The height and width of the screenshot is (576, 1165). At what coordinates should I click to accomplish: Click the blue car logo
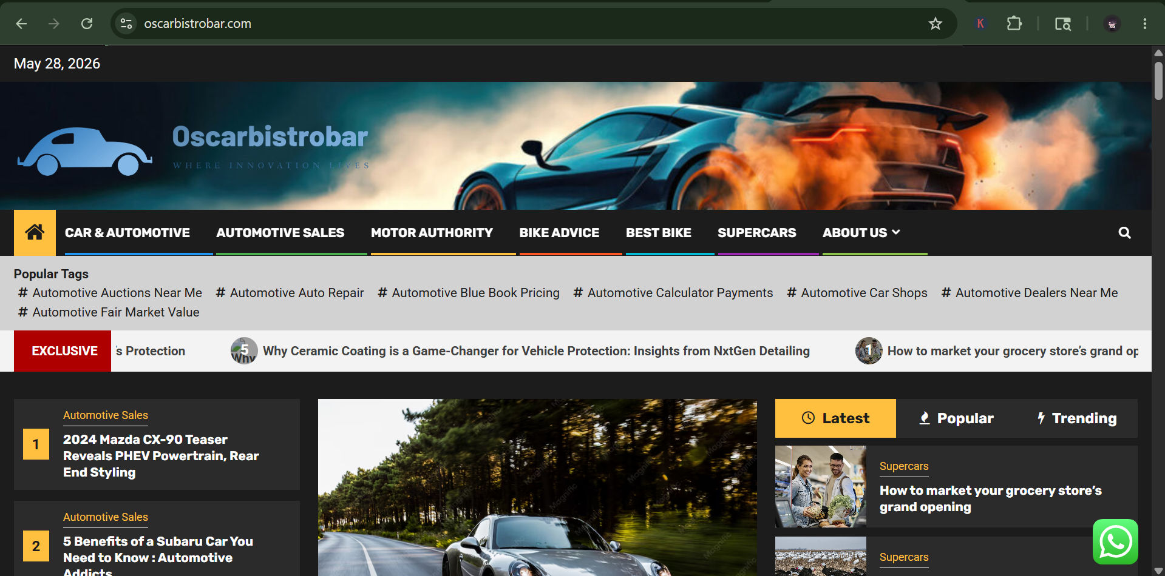click(x=85, y=151)
